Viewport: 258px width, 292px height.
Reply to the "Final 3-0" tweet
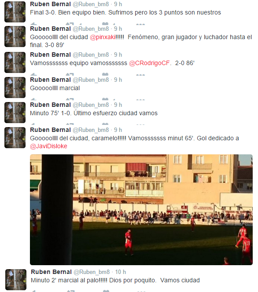click(x=33, y=23)
